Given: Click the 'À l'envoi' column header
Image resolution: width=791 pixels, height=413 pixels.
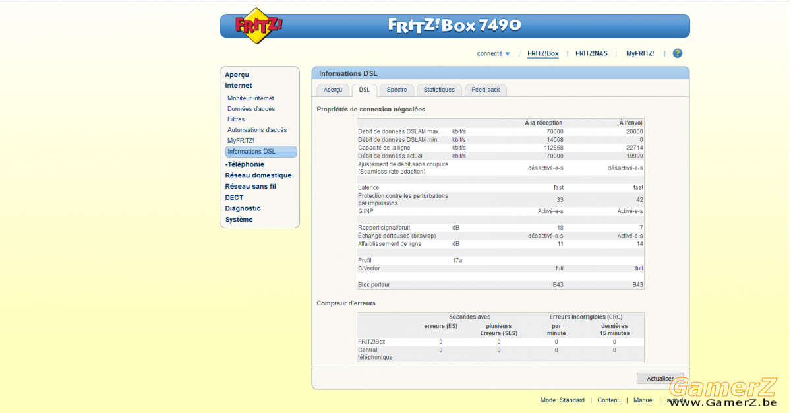Looking at the screenshot, I should point(631,123).
